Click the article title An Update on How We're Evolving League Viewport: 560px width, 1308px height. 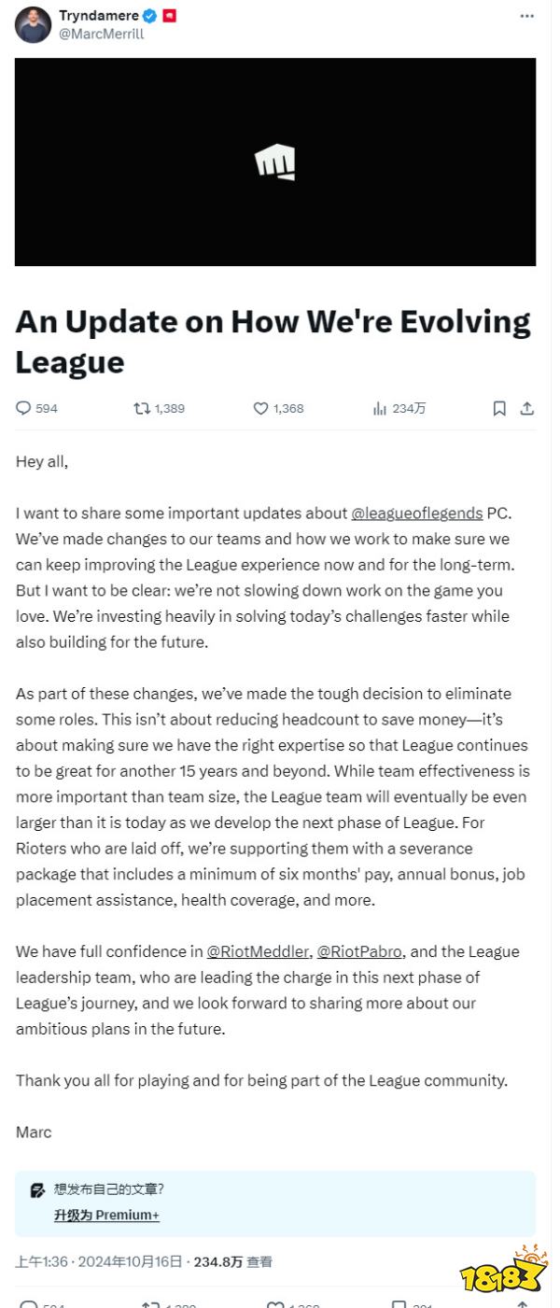point(273,341)
